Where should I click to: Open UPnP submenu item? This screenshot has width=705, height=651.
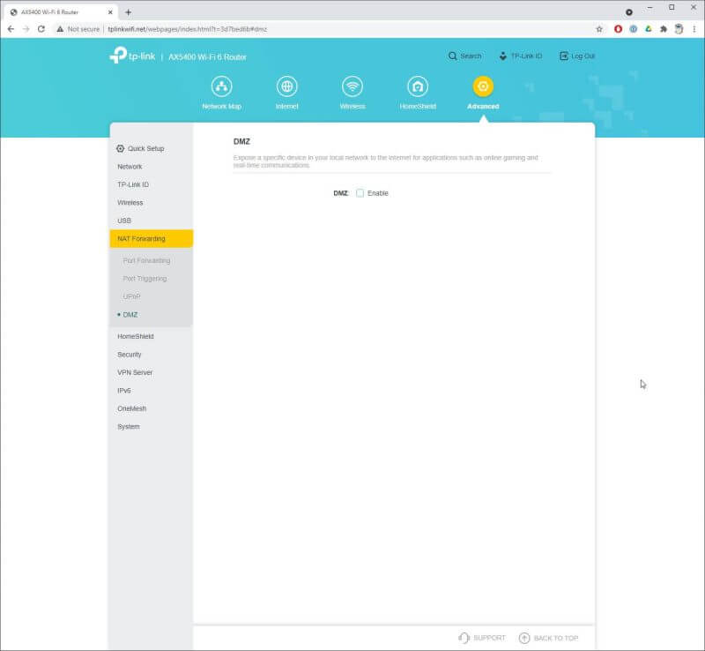(131, 296)
